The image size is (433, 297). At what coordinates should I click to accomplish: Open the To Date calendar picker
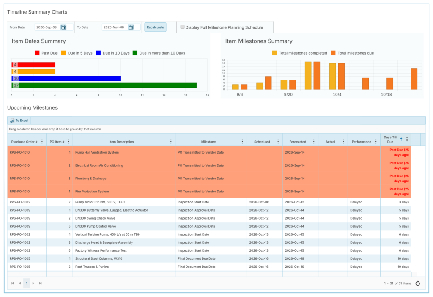pyautogui.click(x=131, y=27)
